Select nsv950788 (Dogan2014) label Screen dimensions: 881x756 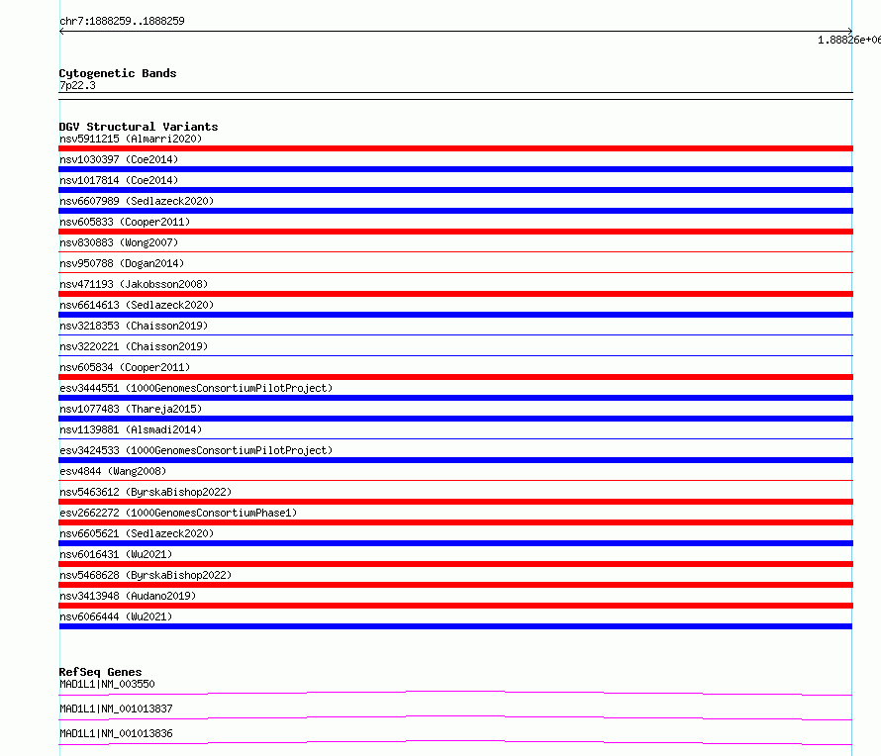point(122,263)
